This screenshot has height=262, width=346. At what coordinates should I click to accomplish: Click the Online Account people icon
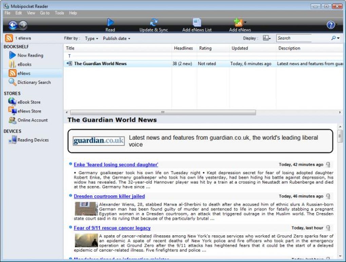pos(12,120)
